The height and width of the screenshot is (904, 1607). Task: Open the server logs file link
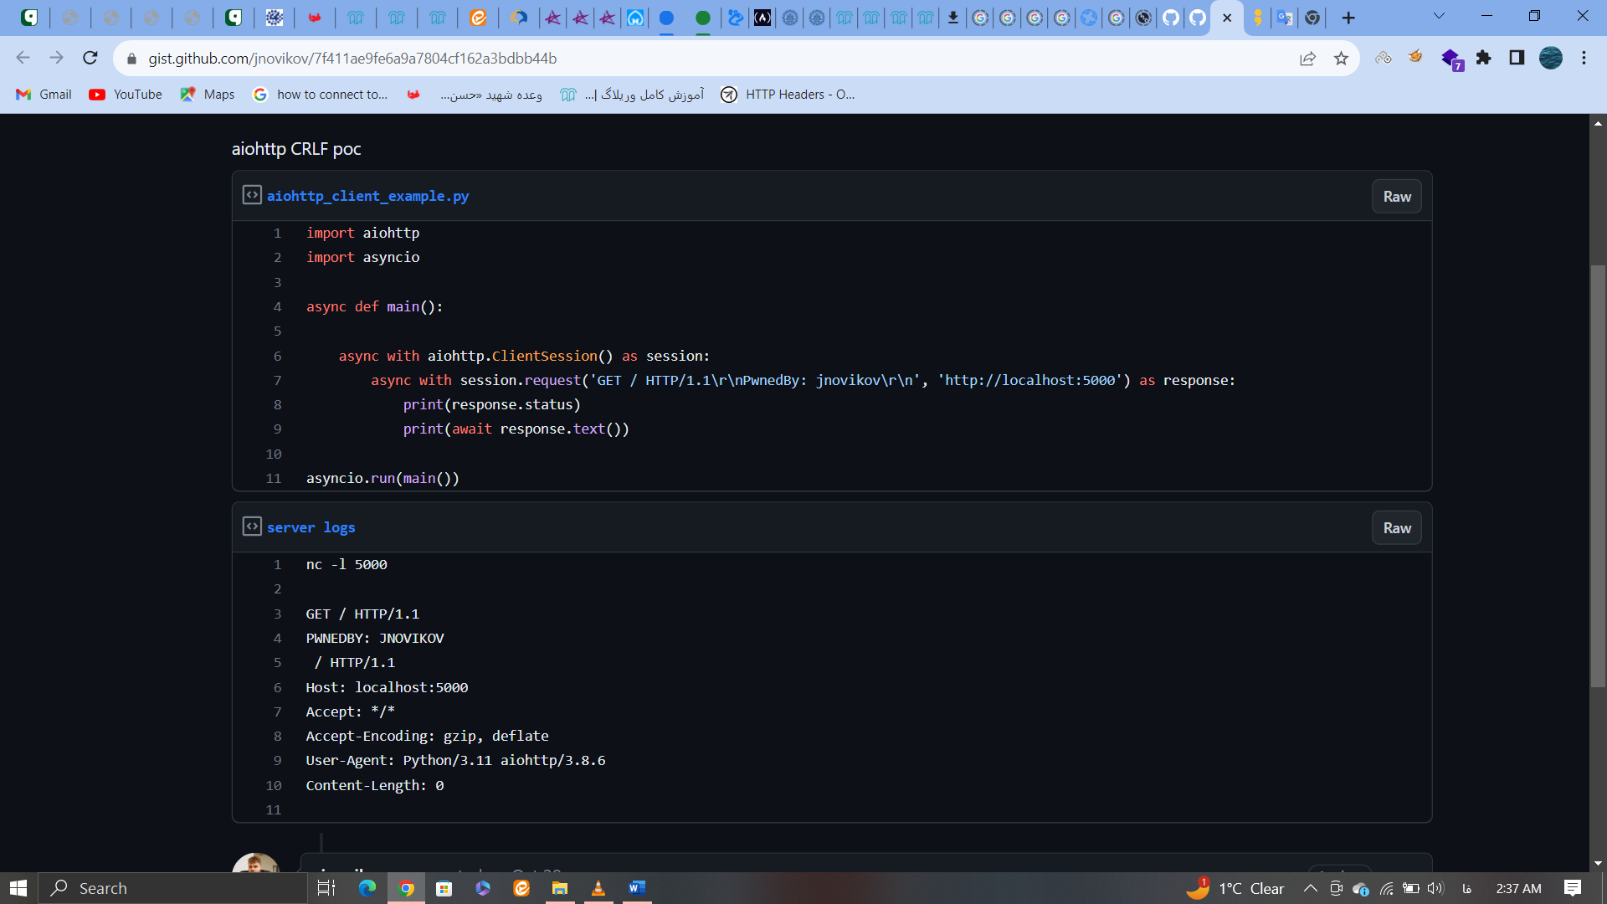tap(311, 527)
